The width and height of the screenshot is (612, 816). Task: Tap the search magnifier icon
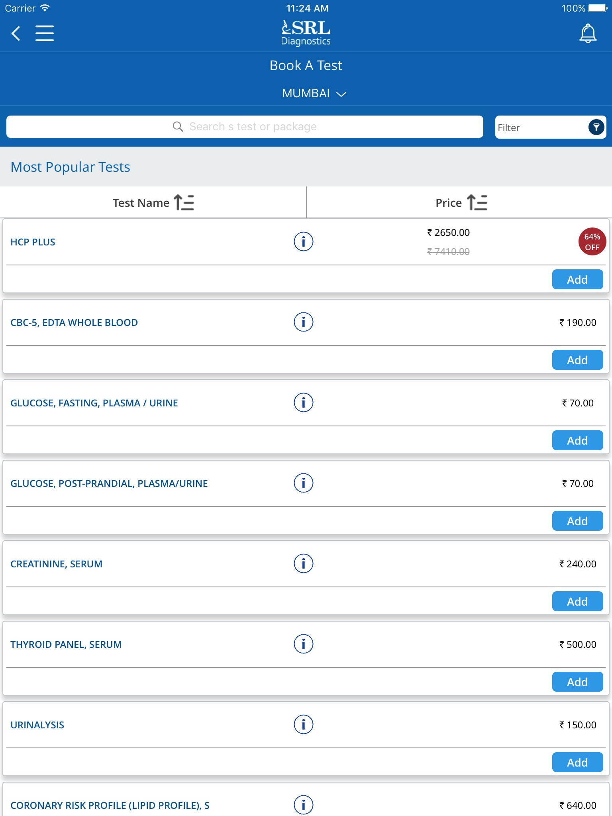coord(178,127)
